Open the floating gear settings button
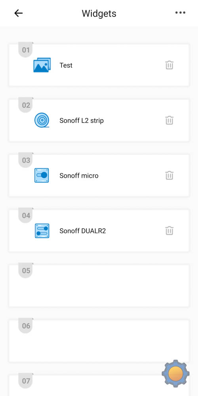This screenshot has width=198, height=396. tap(175, 373)
